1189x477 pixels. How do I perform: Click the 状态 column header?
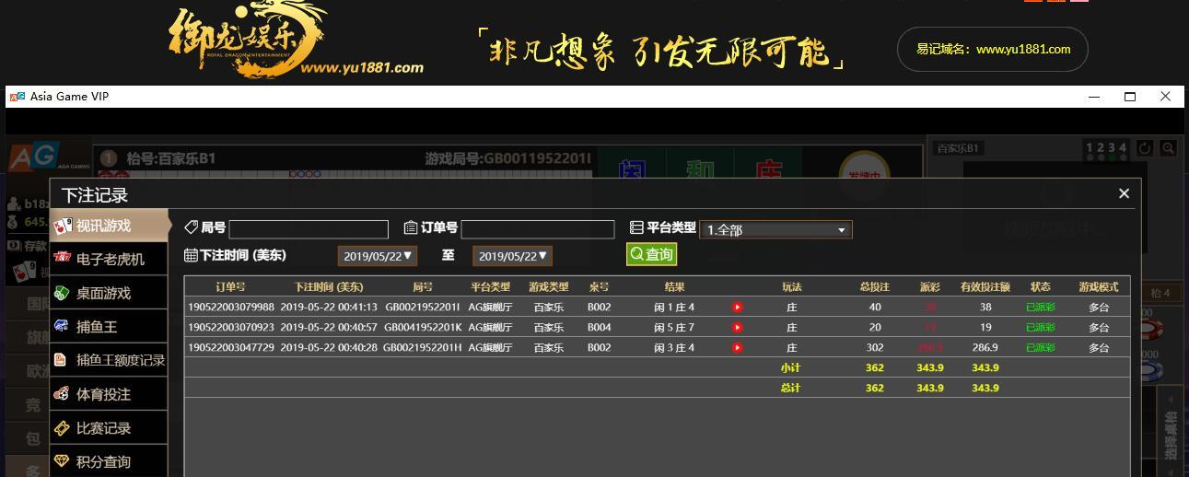[x=1041, y=286]
